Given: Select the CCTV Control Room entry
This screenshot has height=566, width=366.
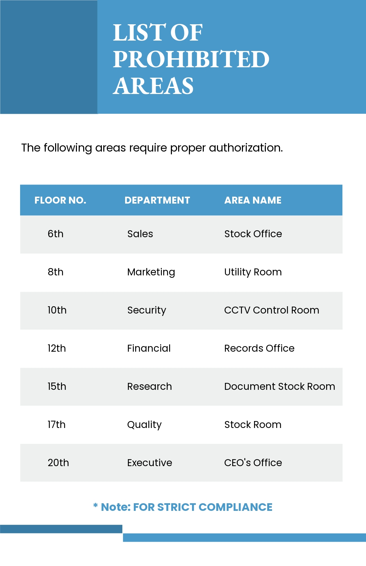Looking at the screenshot, I should [272, 310].
